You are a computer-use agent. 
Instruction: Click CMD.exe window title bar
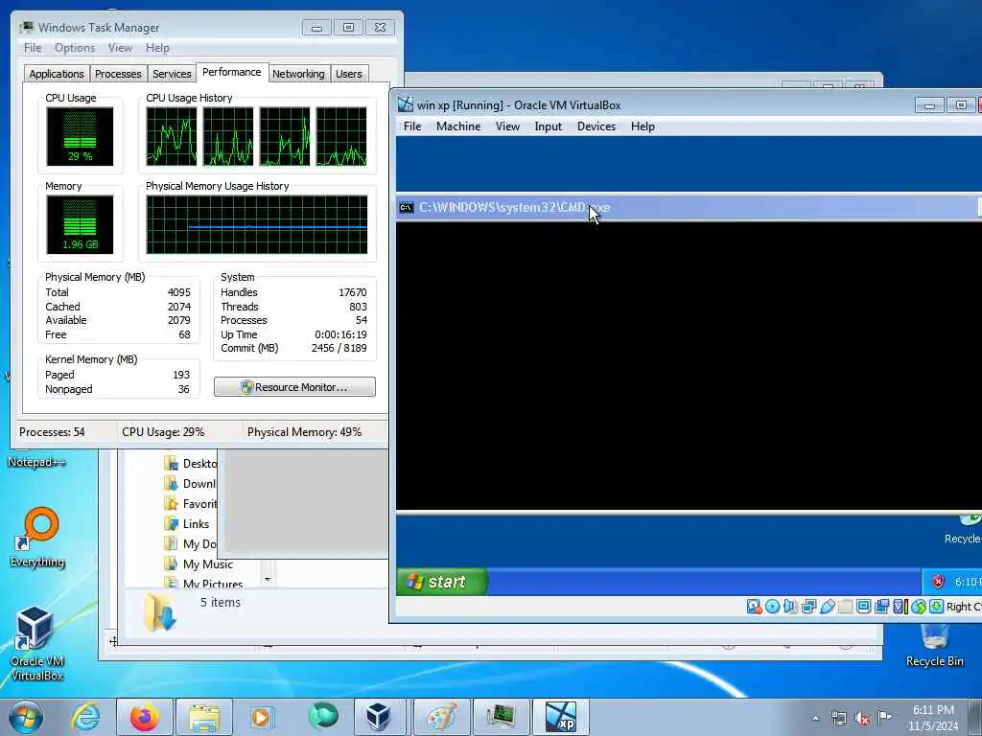pos(689,207)
